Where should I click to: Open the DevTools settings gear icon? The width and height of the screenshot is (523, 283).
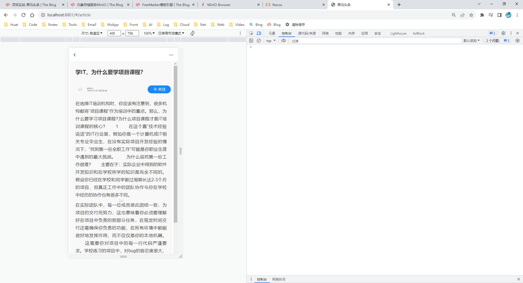click(503, 33)
